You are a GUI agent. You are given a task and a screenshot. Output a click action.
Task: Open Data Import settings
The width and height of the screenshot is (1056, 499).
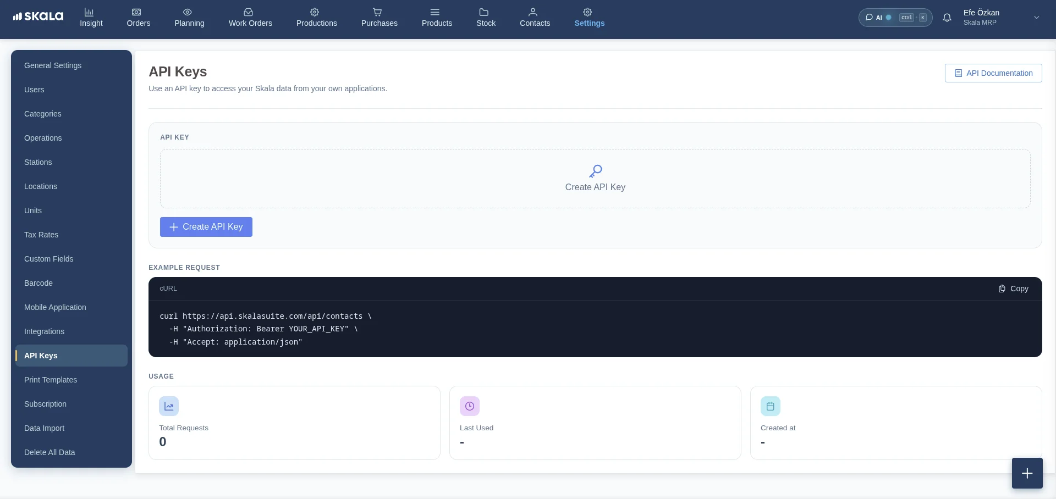click(x=71, y=428)
